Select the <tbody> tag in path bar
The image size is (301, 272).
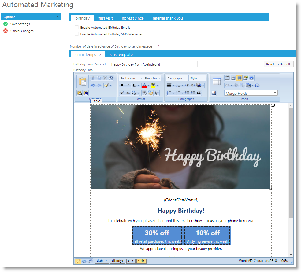[x=117, y=261]
